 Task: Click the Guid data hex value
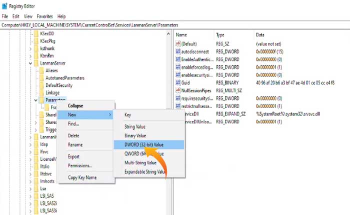[295, 82]
